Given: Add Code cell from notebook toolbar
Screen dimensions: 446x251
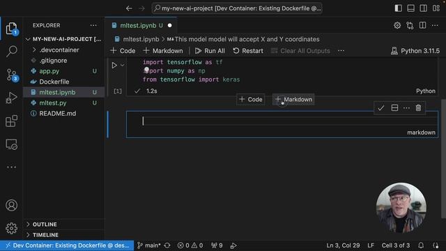Looking at the screenshot, I should pos(123,51).
